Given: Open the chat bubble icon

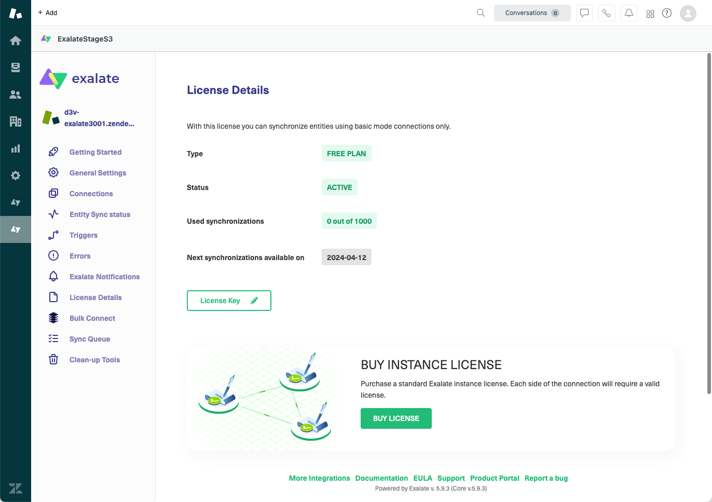Looking at the screenshot, I should 584,13.
